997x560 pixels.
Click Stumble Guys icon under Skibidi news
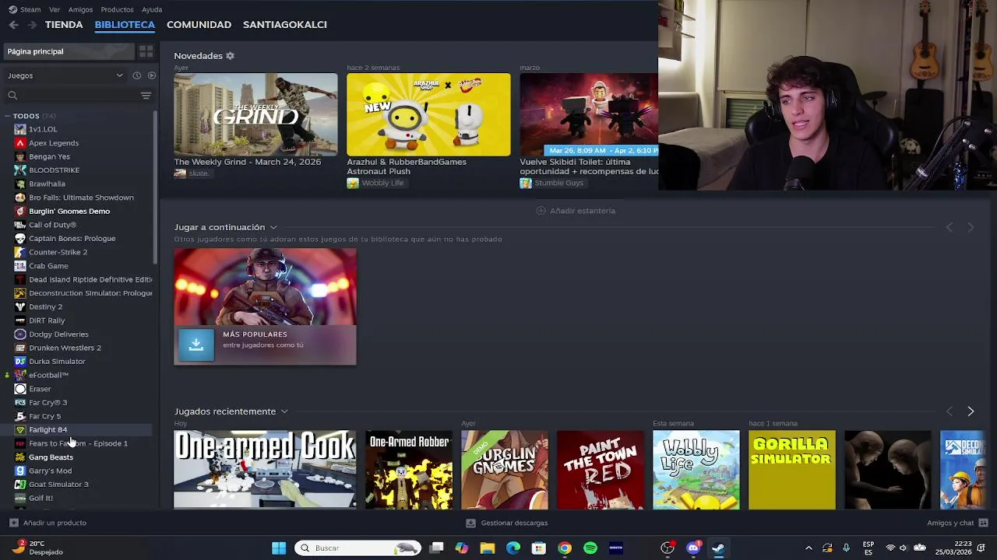[526, 183]
